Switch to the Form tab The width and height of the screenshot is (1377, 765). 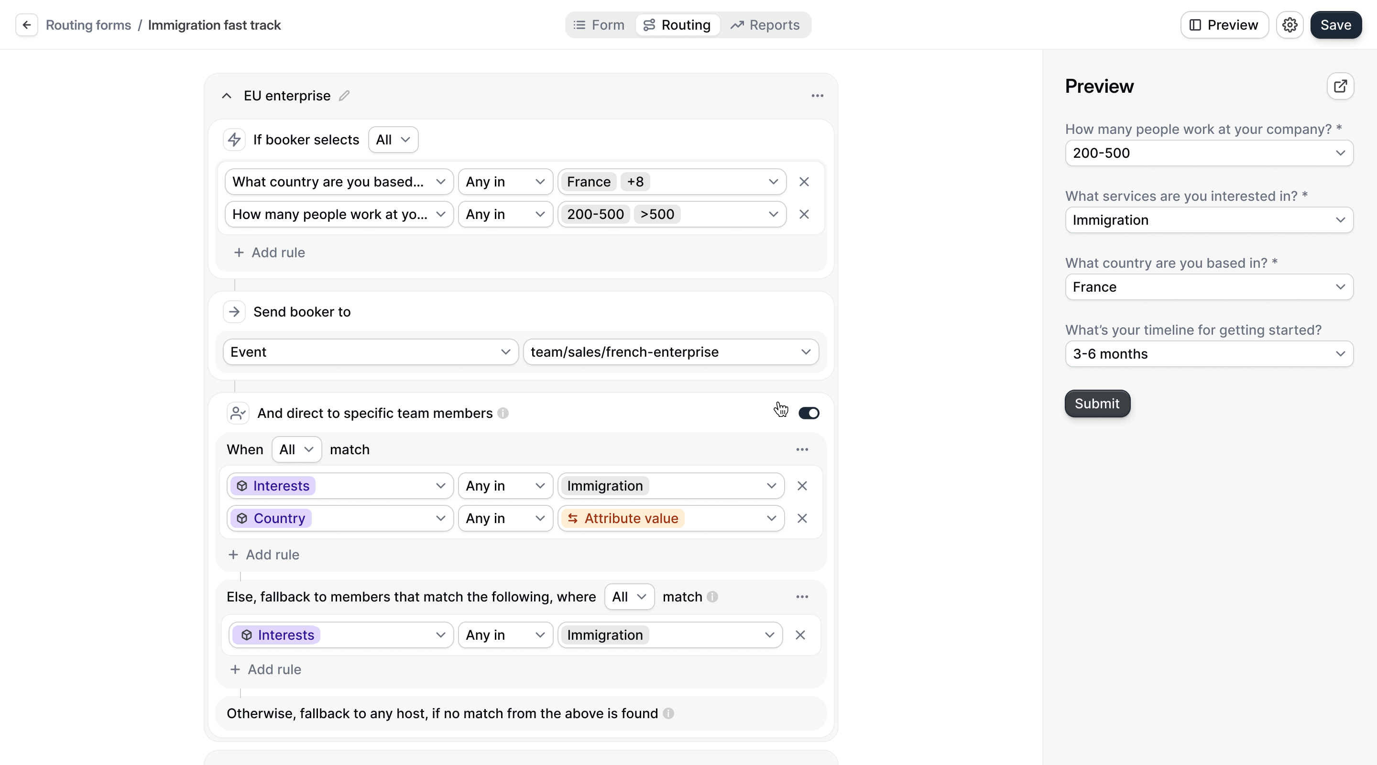[598, 24]
